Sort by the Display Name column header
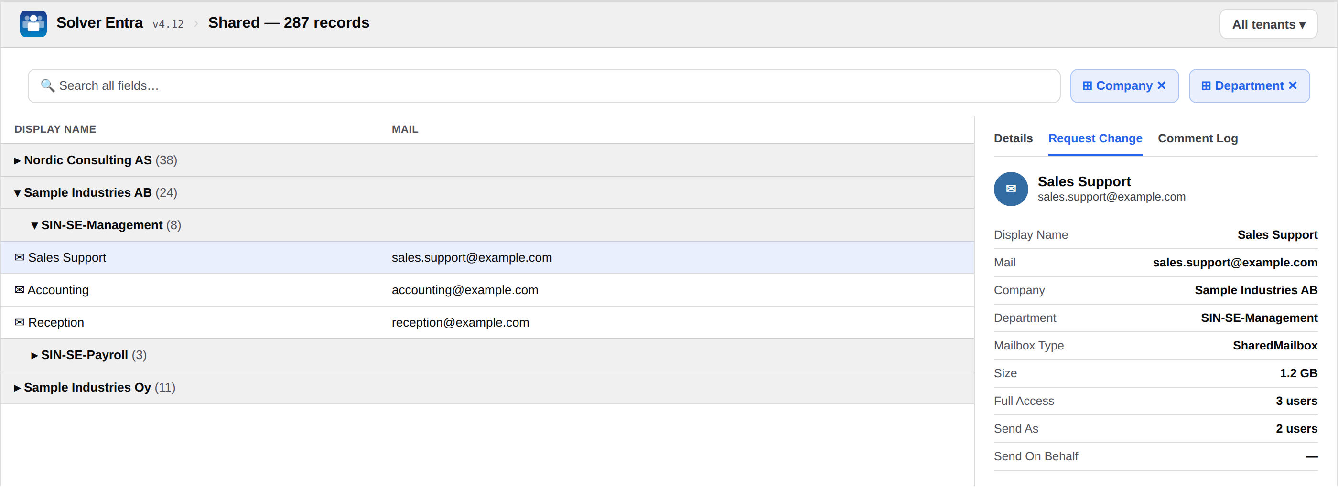This screenshot has height=487, width=1338. pos(55,129)
